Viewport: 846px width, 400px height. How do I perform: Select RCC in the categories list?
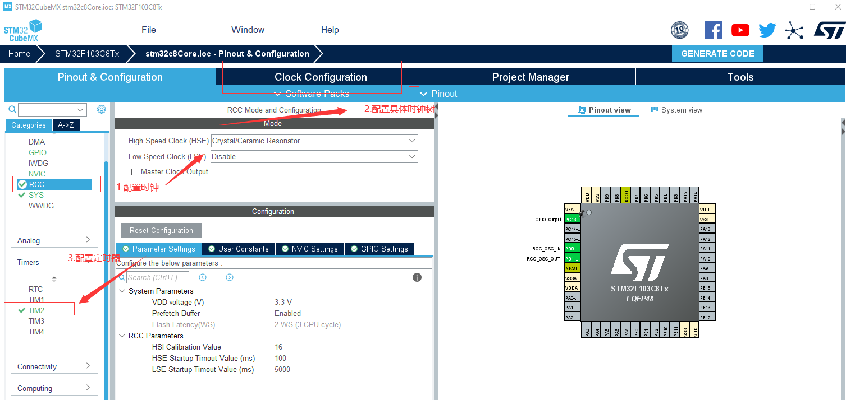click(x=54, y=184)
